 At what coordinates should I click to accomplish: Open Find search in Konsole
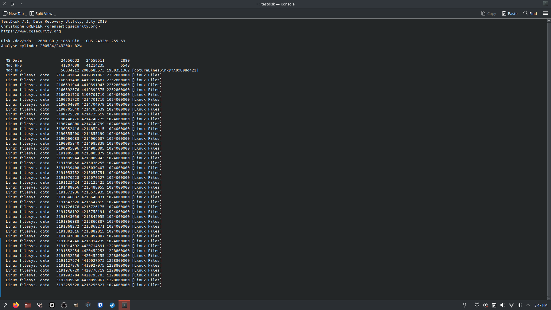530,13
